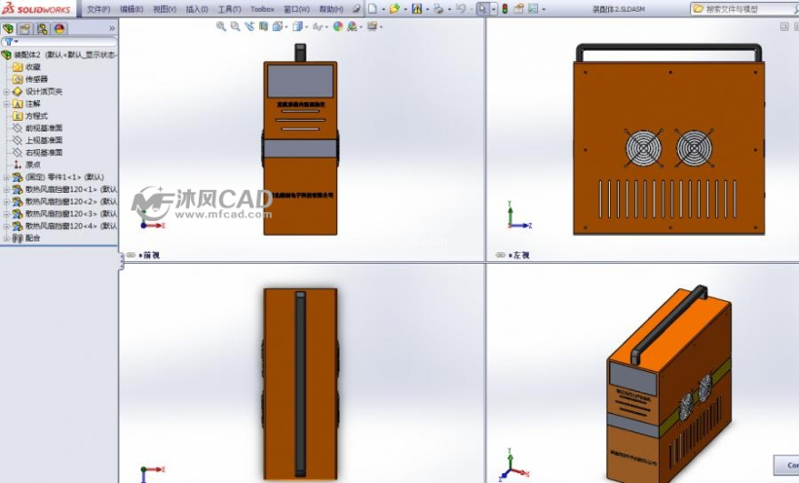Open the ConfigurationManager tab icon
The width and height of the screenshot is (799, 483).
pos(42,29)
